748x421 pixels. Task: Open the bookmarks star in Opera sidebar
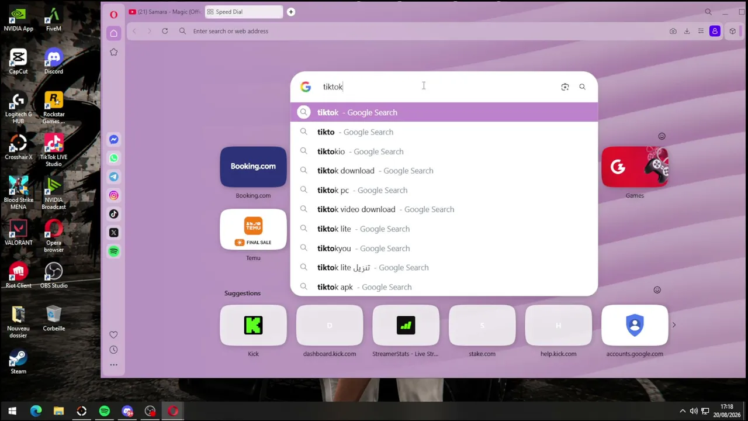click(x=113, y=52)
